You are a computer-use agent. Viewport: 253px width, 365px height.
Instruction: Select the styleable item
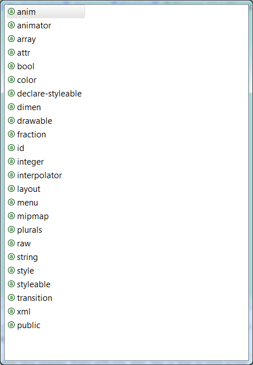pyautogui.click(x=33, y=284)
